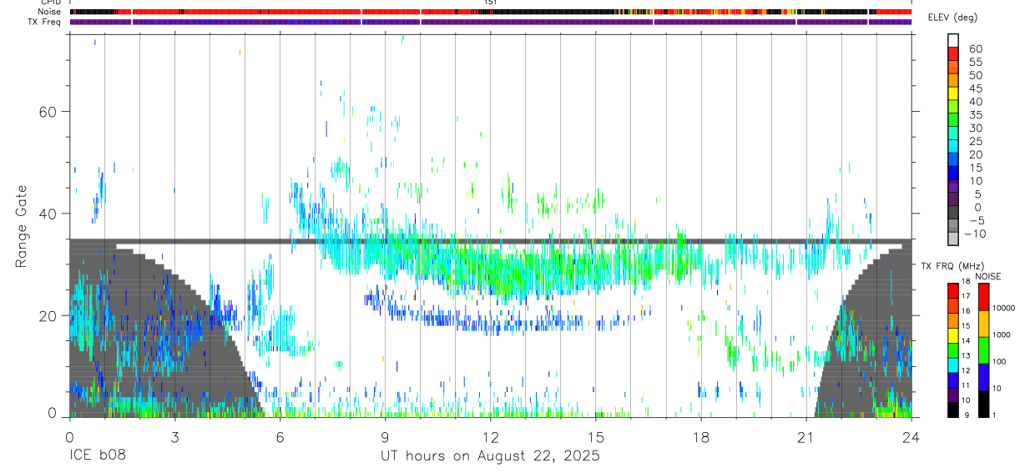Click the '9' tick label on UT hours axis

click(385, 437)
